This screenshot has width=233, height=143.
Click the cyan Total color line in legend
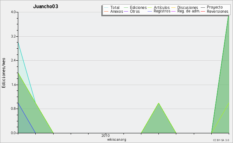pos(106,7)
